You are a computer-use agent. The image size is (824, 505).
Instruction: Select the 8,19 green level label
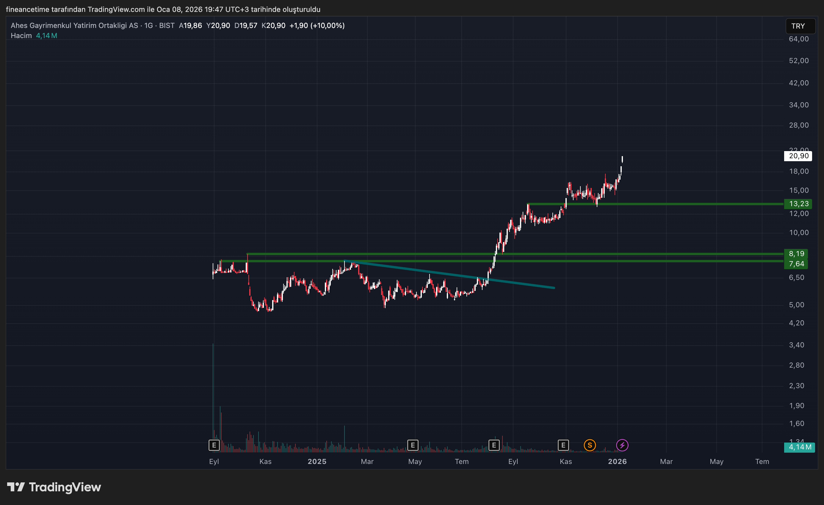[796, 253]
